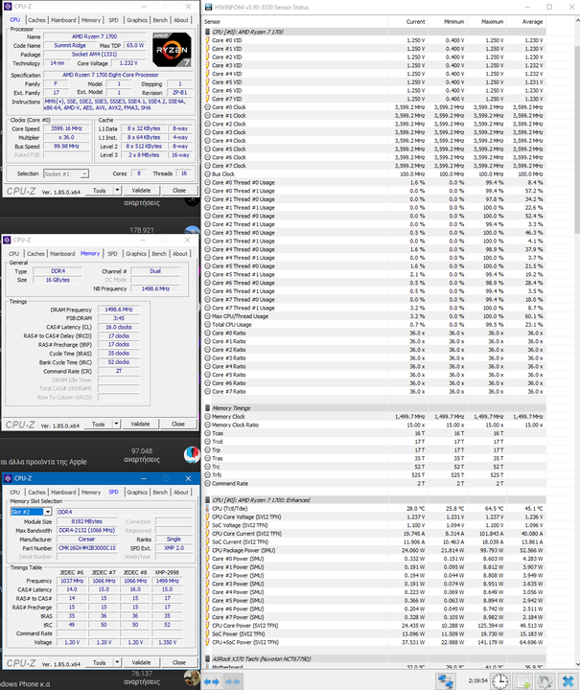Select Memory Clock Ratio row
Screen dimensions: 580x690
(x=375, y=425)
